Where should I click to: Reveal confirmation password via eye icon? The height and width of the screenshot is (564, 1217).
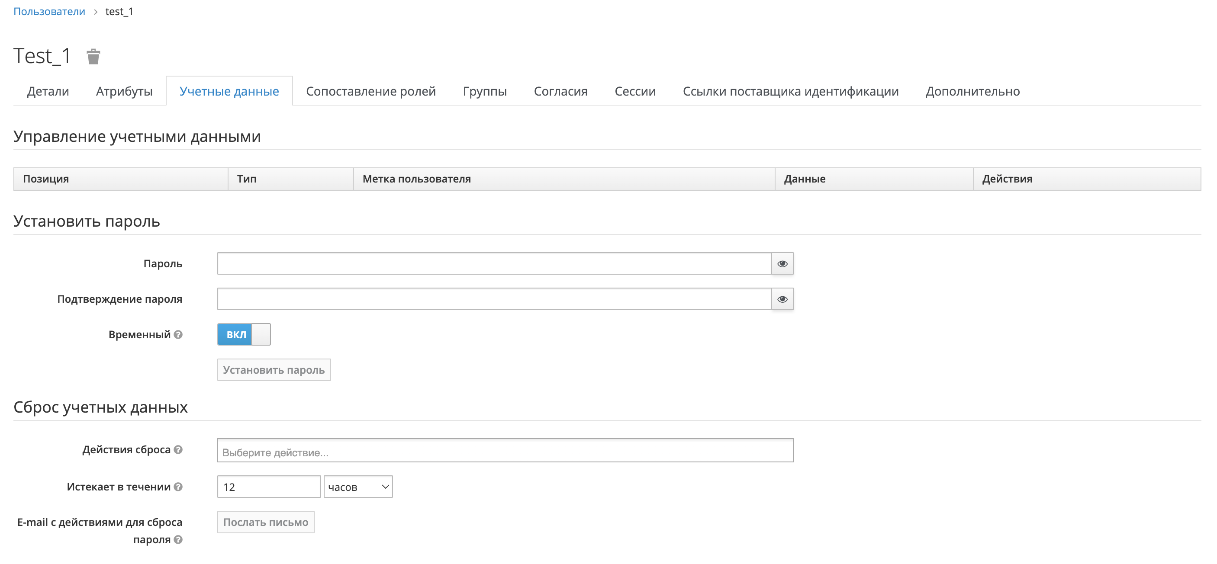tap(782, 299)
